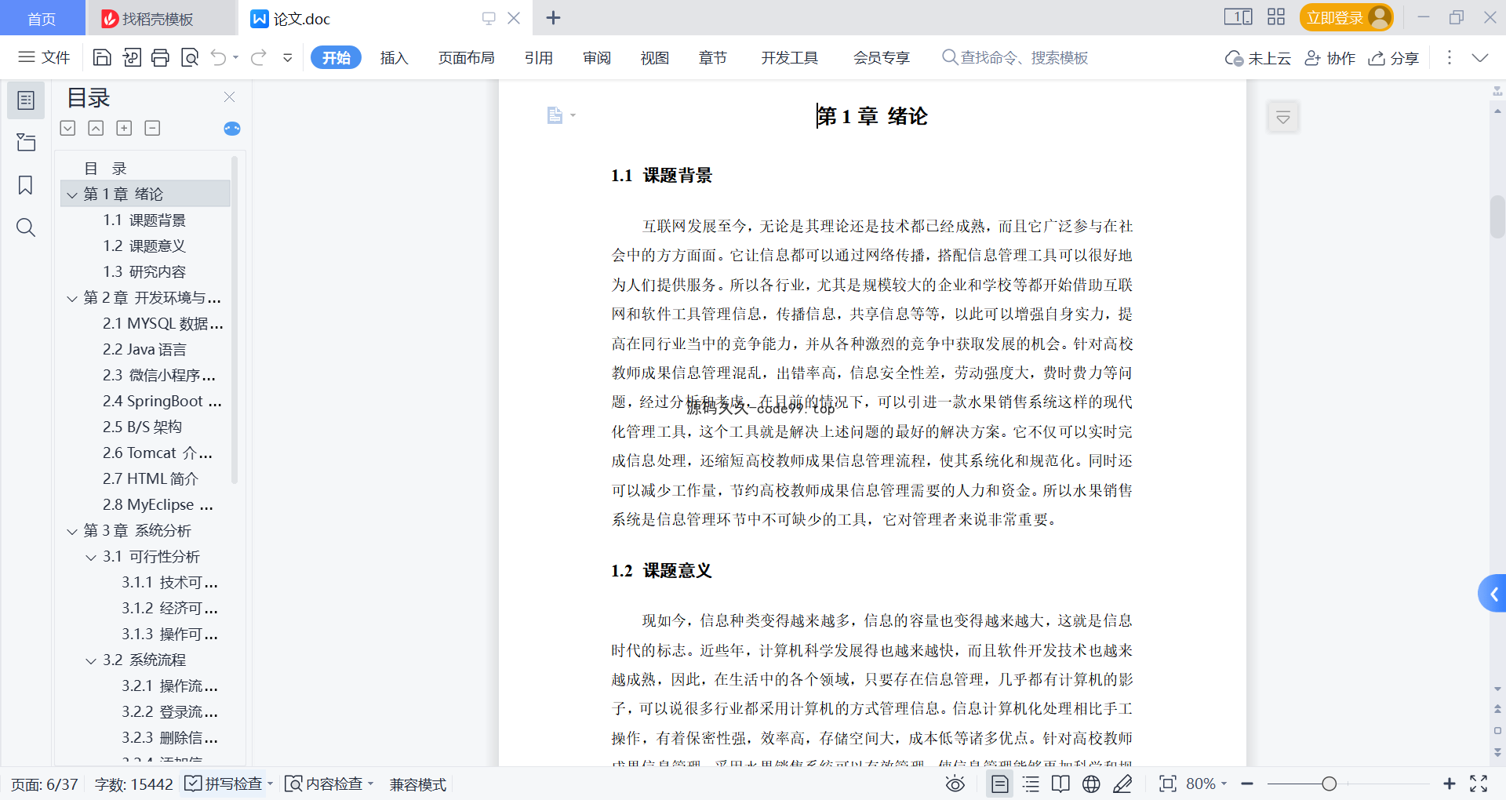Switch to the 首页 tab
Viewport: 1506px width, 800px height.
(42, 18)
